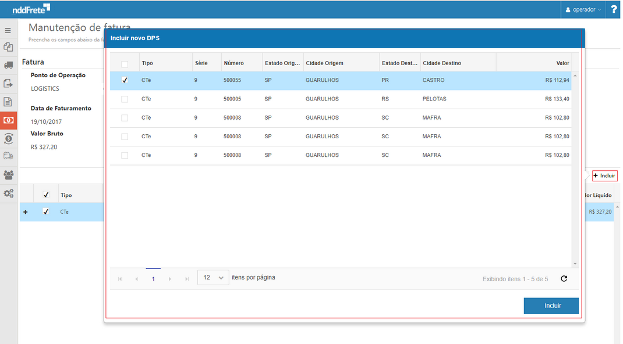Click the blue Incluir button in dialog
The height and width of the screenshot is (344, 623).
[x=551, y=306]
